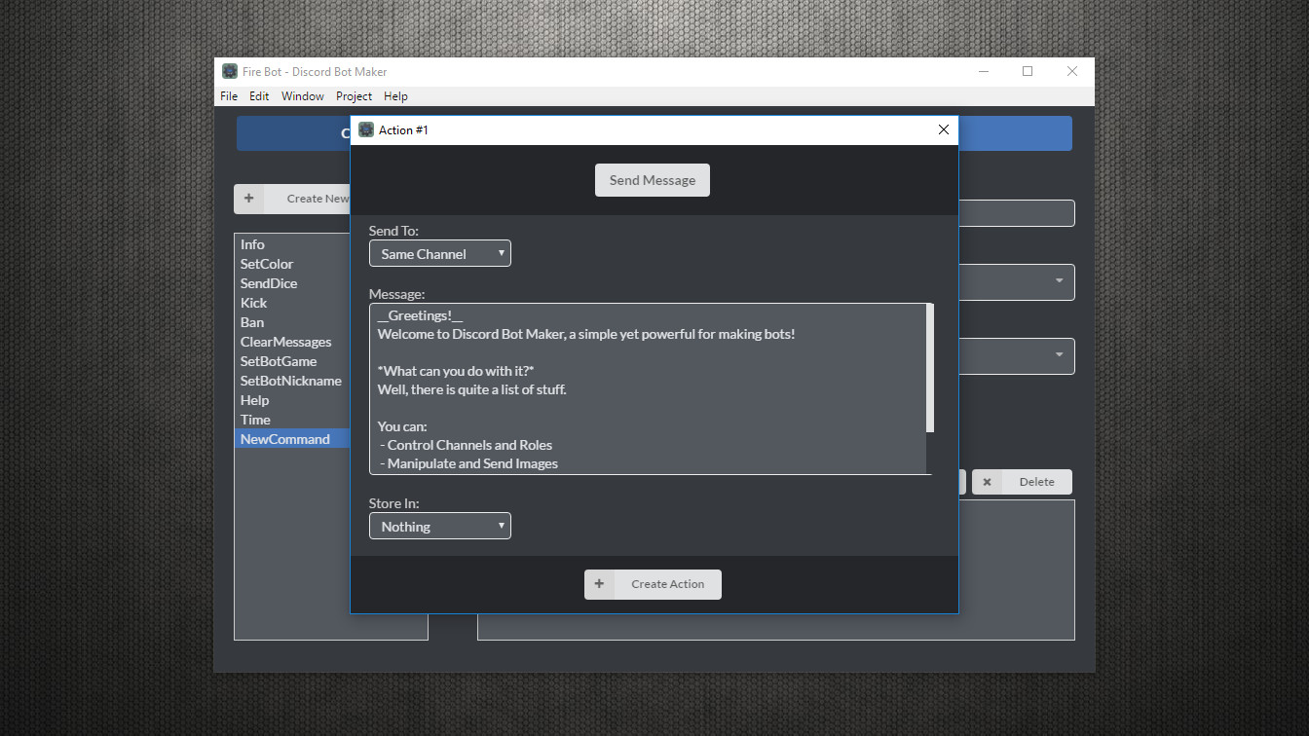Viewport: 1309px width, 736px height.
Task: Click the Create Action button
Action: point(668,584)
